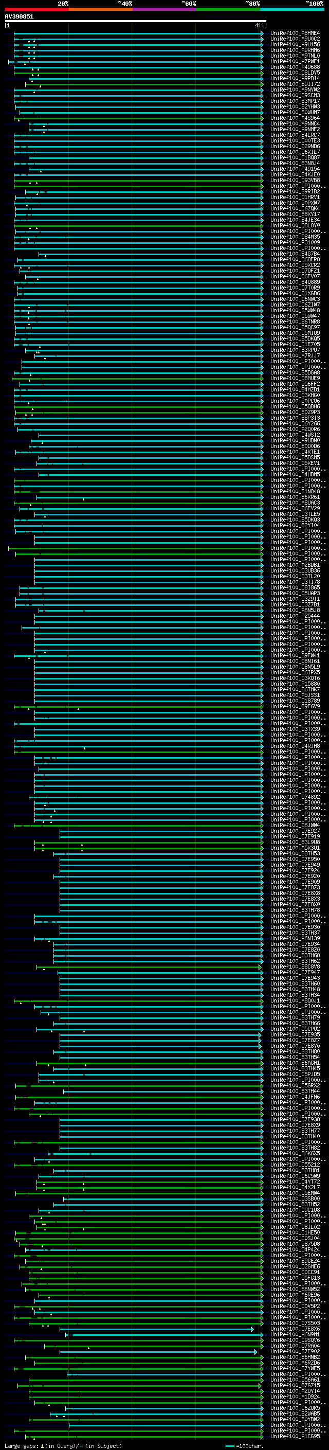
Task: Open the UniRef100_Q8LDY5 entry
Action: tap(295, 73)
